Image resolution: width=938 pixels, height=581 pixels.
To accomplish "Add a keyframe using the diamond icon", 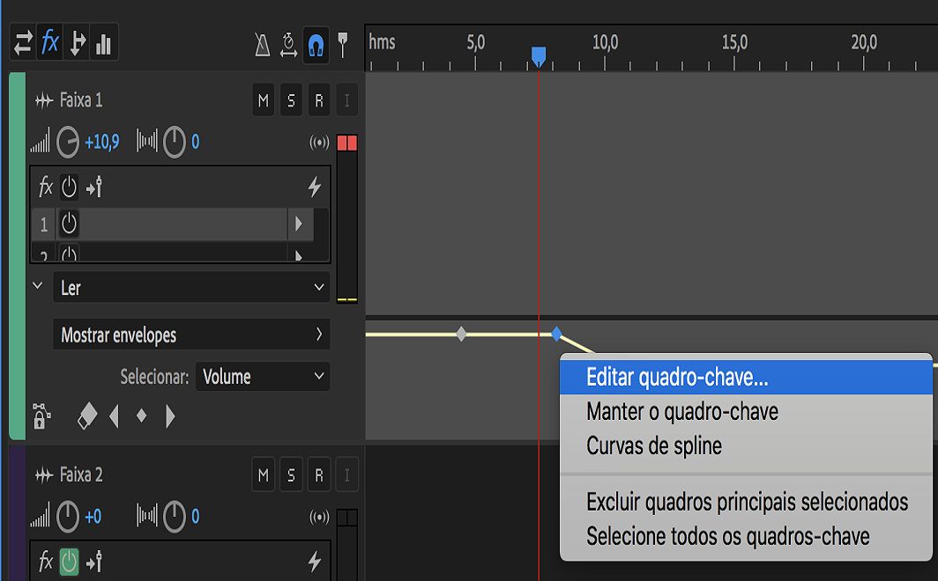I will click(141, 418).
